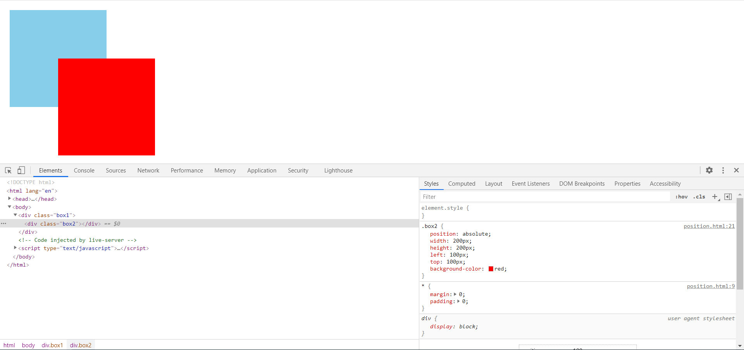Toggle the device toolbar icon

coord(21,171)
